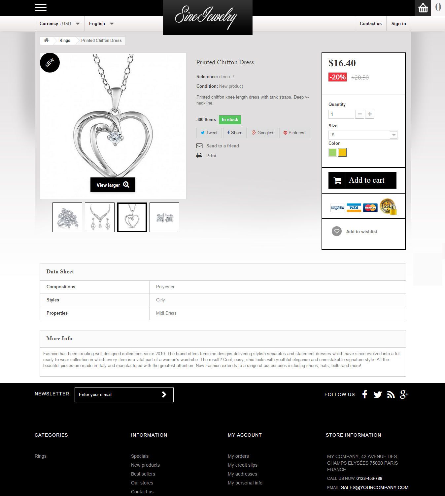Expand the Currency USD dropdown
The image size is (445, 496).
[59, 23]
